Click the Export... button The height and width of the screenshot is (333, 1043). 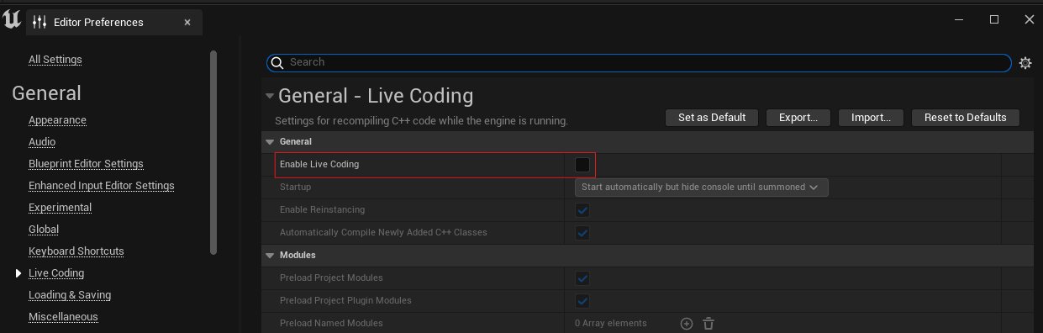point(798,118)
